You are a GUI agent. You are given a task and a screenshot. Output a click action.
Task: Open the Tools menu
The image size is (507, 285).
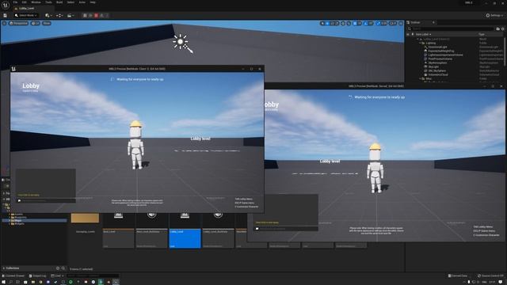click(48, 2)
